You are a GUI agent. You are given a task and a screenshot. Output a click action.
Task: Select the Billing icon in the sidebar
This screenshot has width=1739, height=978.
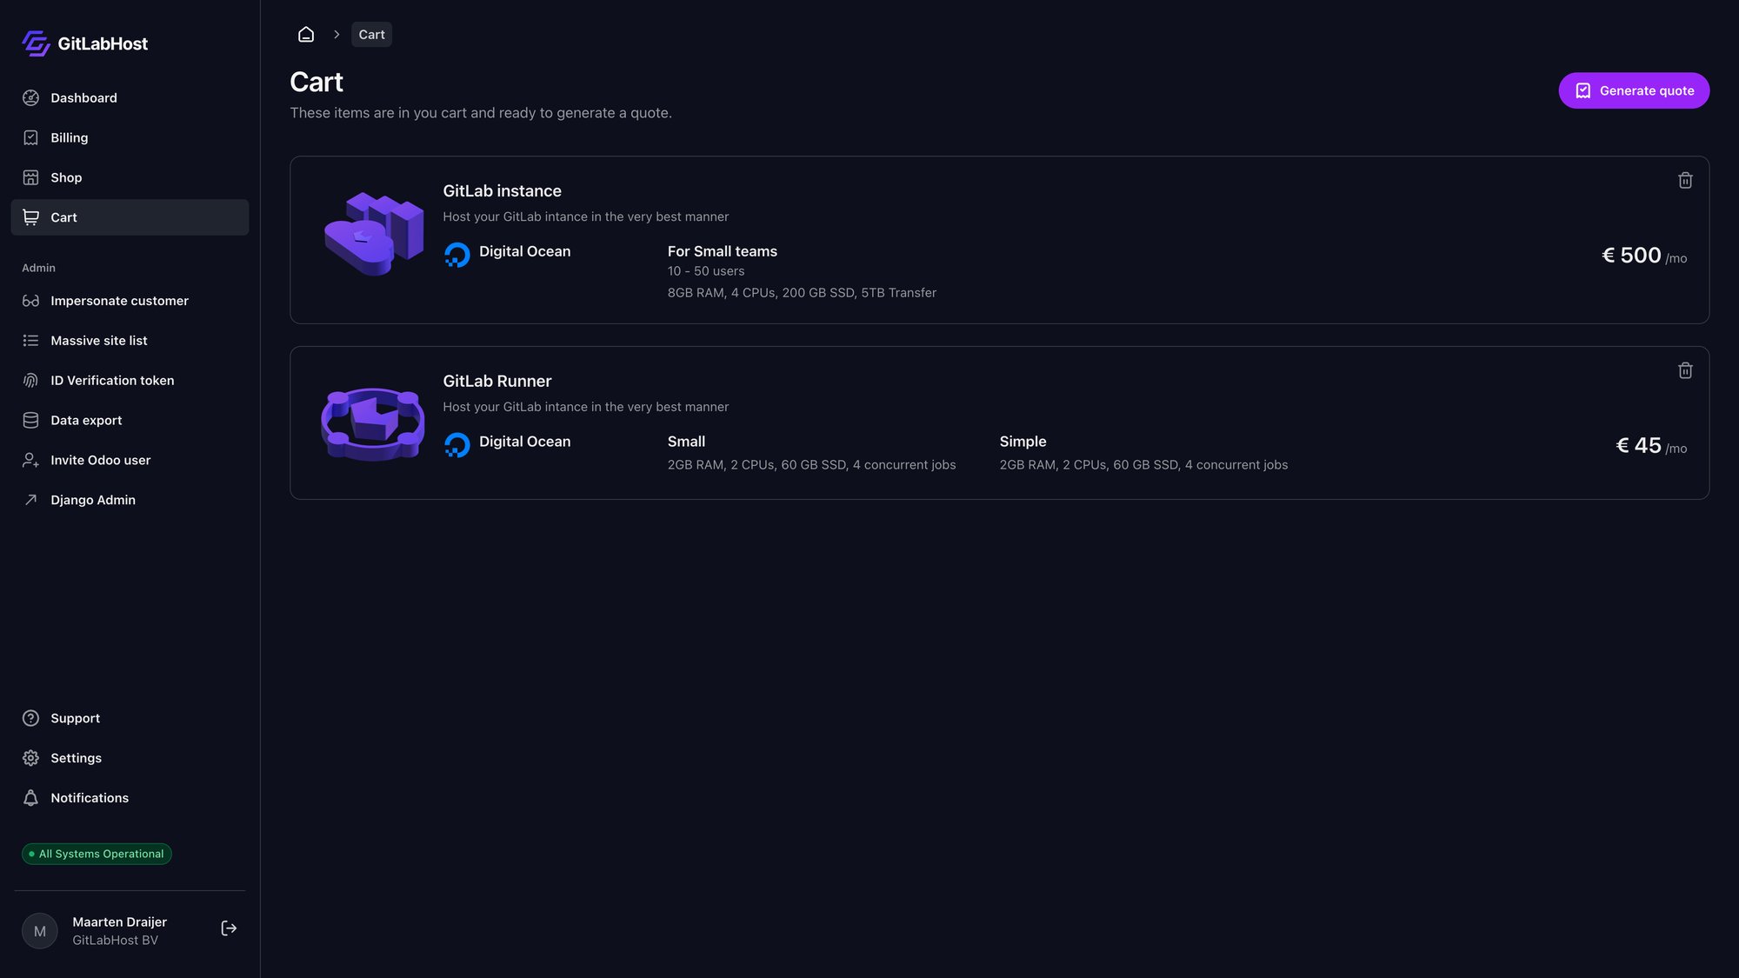(30, 137)
